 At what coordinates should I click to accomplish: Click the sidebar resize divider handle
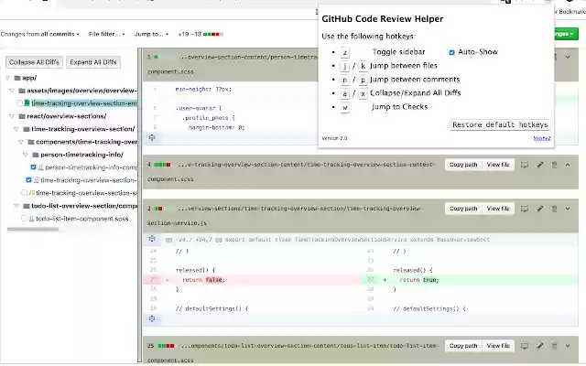(x=140, y=205)
